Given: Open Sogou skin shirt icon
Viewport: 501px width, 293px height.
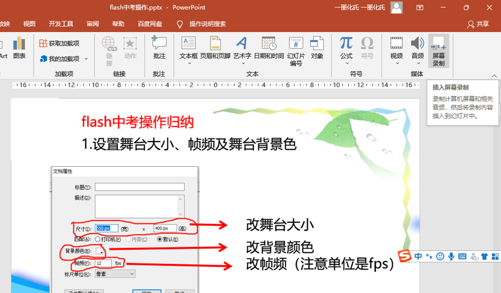Looking at the screenshot, I should point(484,256).
